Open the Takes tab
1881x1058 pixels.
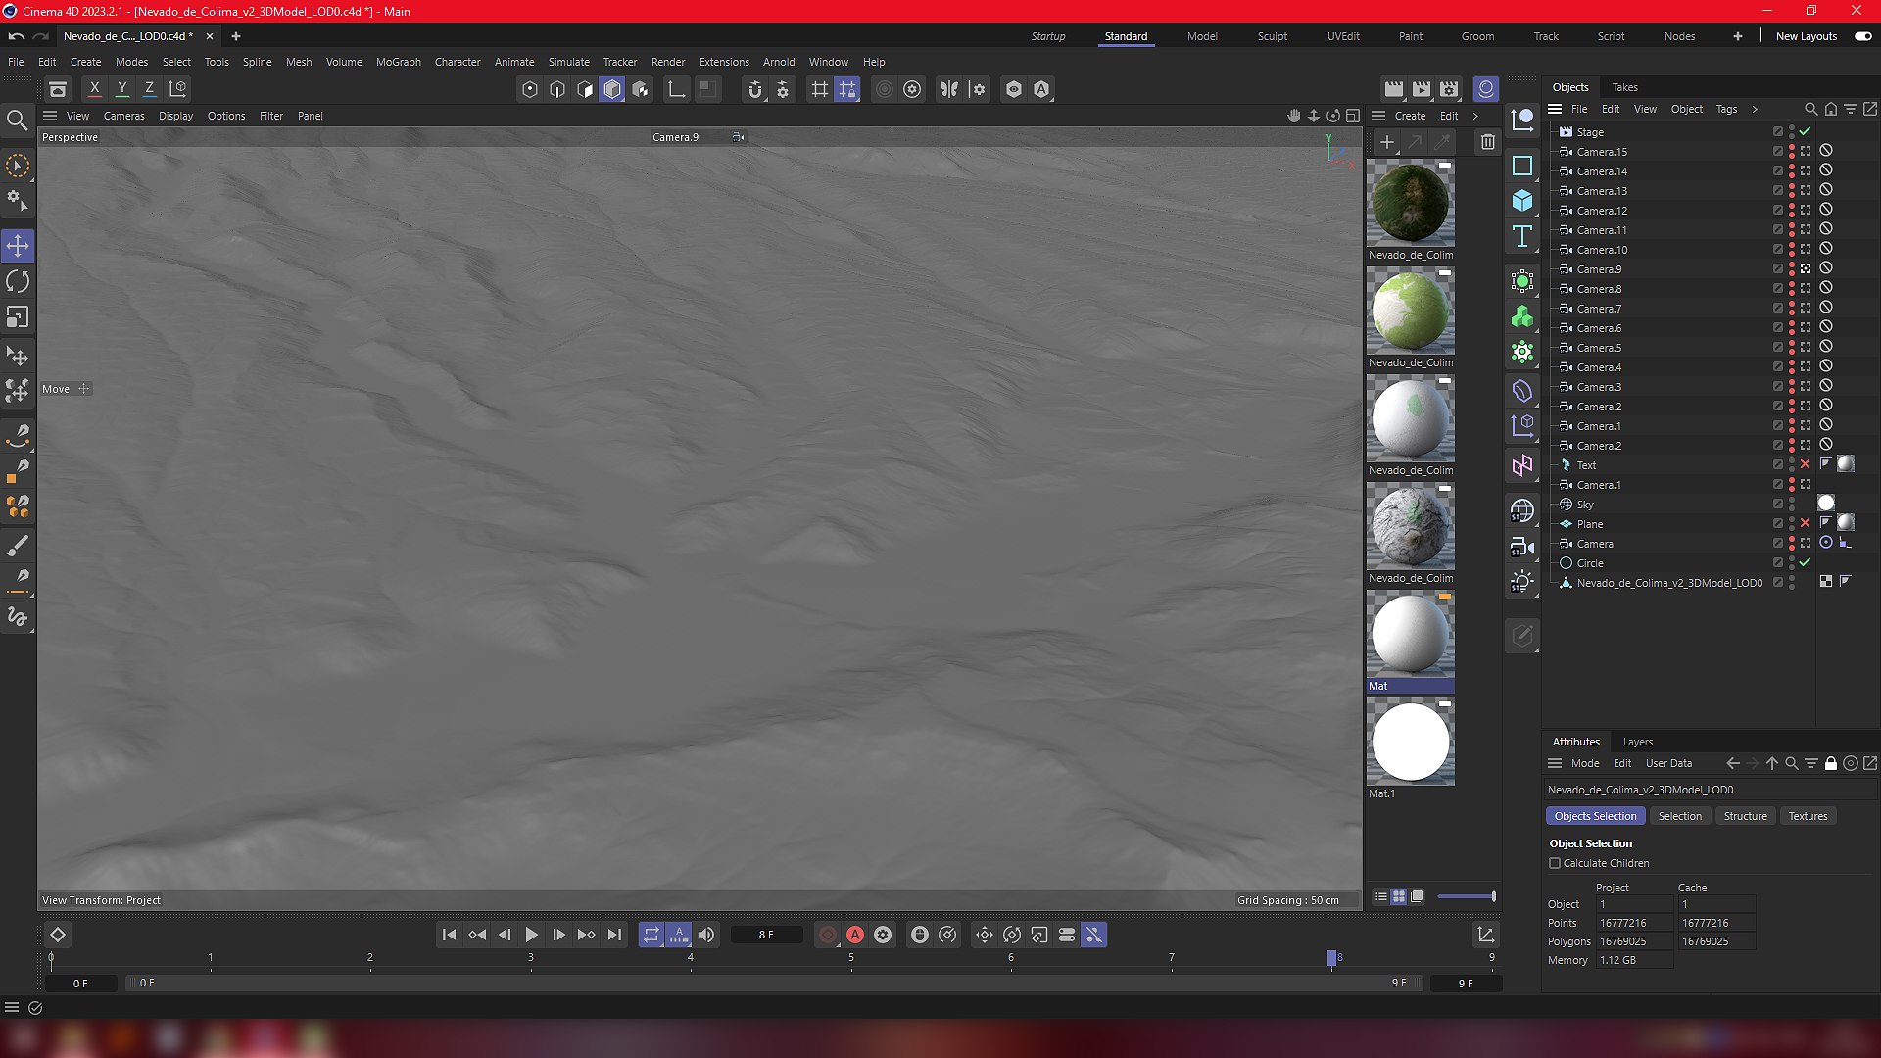(1624, 87)
